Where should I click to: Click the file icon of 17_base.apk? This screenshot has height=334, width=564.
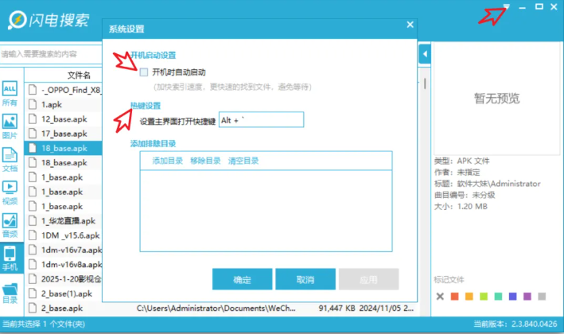tap(33, 134)
